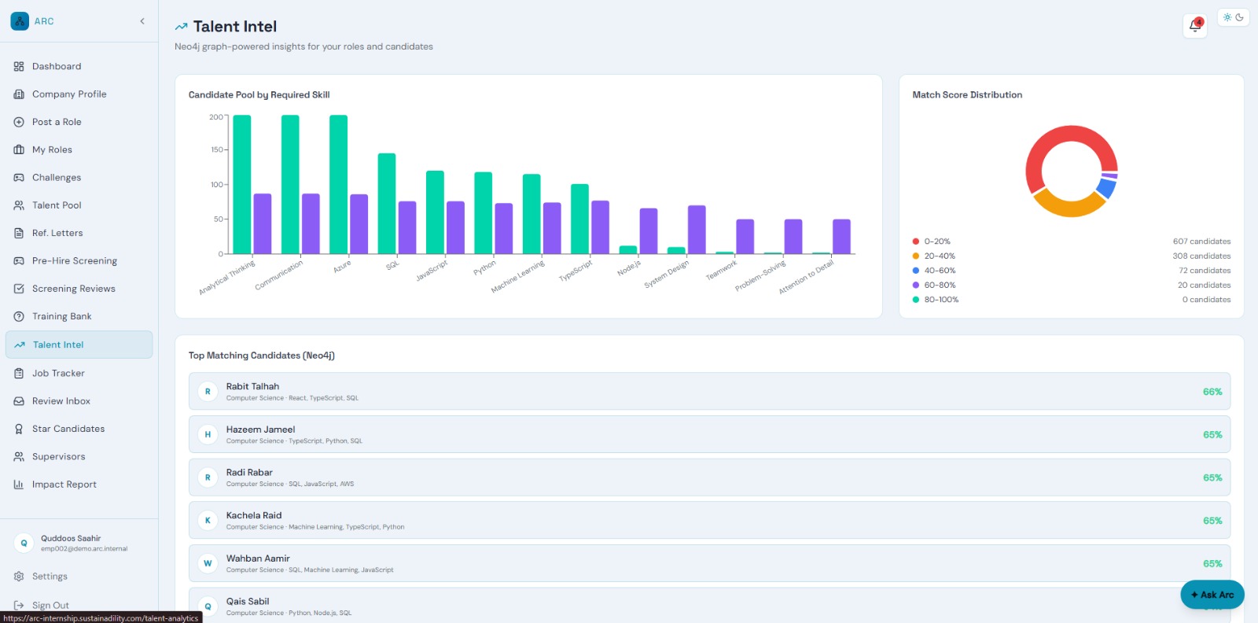Open Dashboard from the sidebar icon
The image size is (1258, 623).
click(x=19, y=67)
